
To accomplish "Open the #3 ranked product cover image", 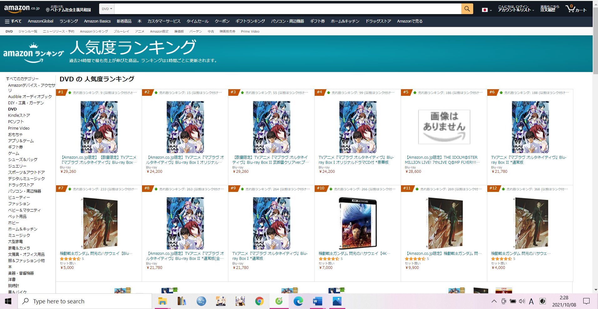I will (x=271, y=127).
